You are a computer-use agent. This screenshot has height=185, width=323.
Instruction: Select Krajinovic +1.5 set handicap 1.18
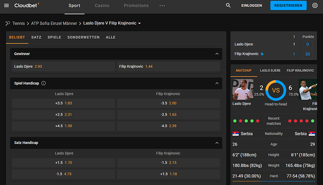pos(169,174)
